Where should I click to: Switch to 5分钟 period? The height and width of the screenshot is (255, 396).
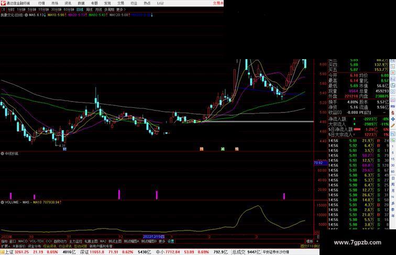tap(32, 9)
